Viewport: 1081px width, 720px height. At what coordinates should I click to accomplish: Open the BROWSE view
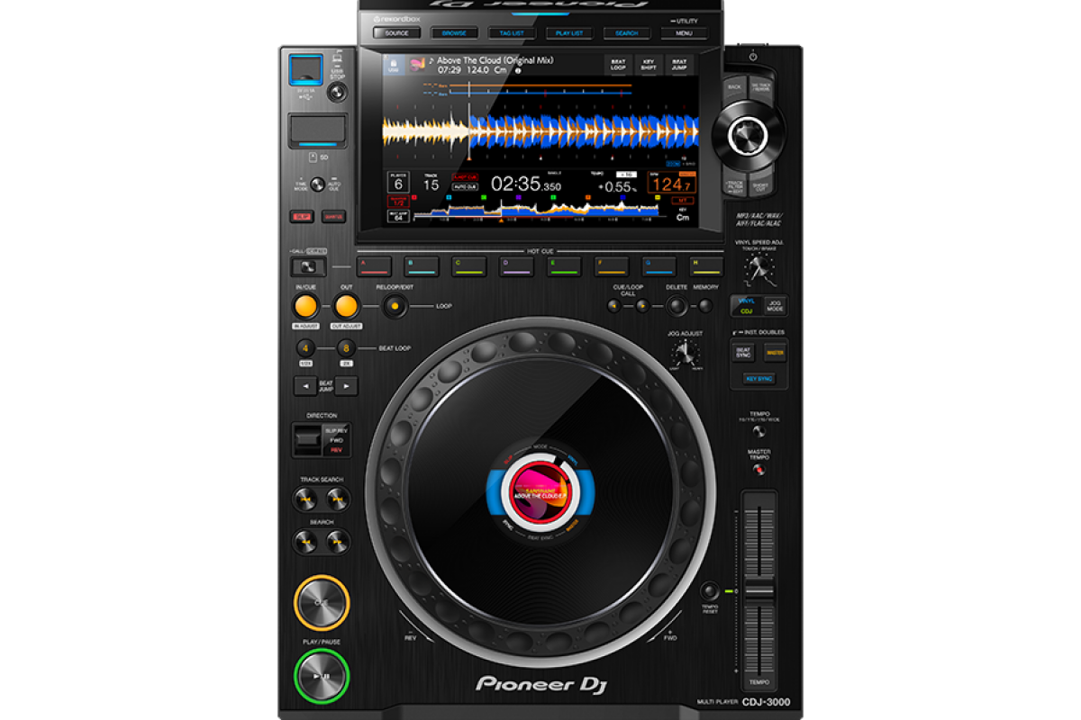(x=454, y=33)
